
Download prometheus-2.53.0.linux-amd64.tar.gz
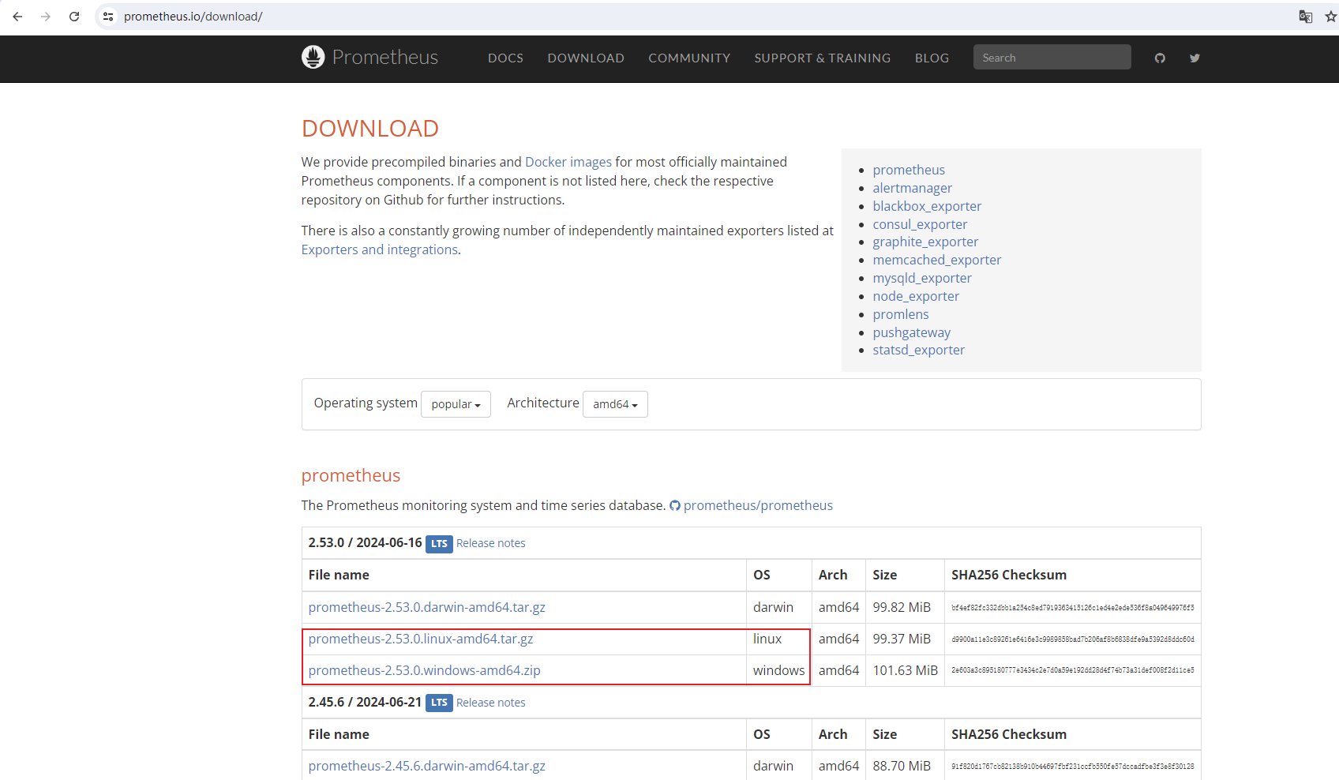(421, 639)
